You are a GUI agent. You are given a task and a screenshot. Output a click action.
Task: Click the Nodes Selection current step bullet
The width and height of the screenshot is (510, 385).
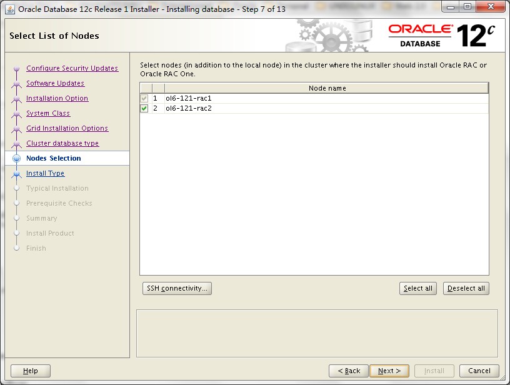(x=17, y=158)
